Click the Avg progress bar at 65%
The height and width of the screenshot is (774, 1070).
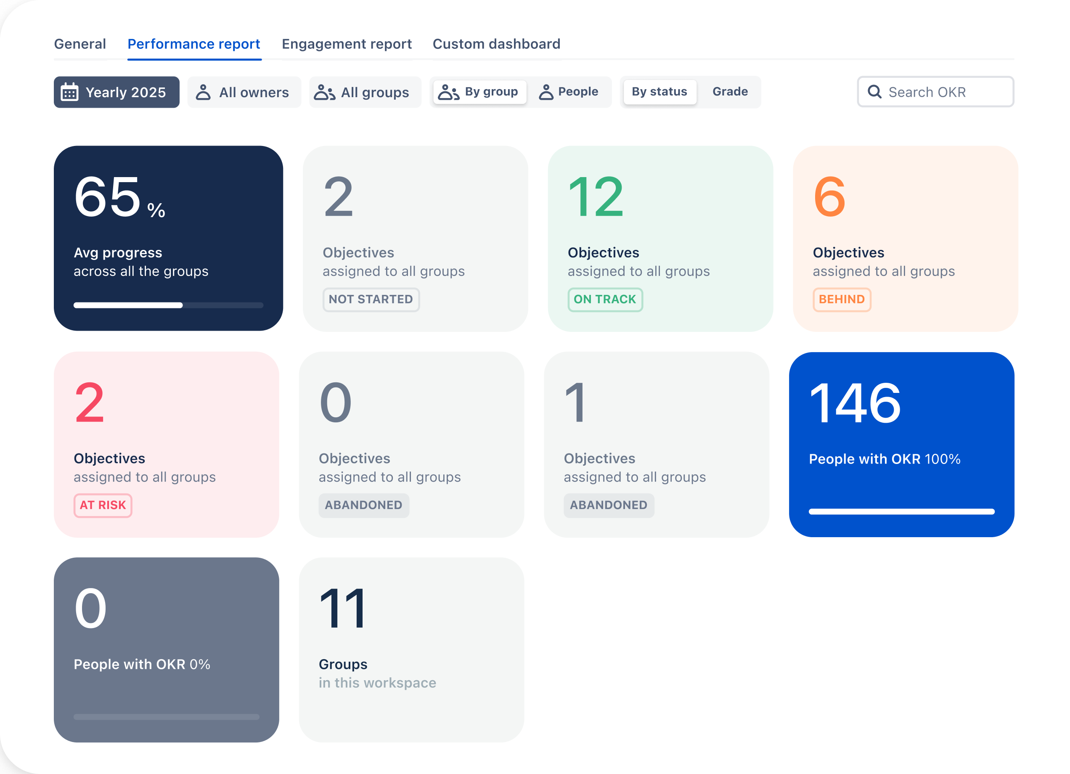tap(168, 305)
